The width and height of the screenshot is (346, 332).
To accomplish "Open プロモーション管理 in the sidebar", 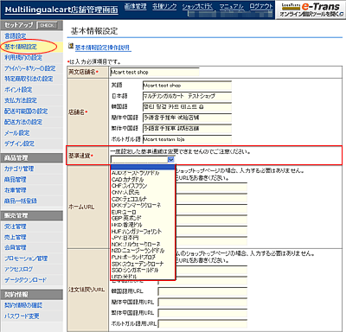I will [x=26, y=259].
